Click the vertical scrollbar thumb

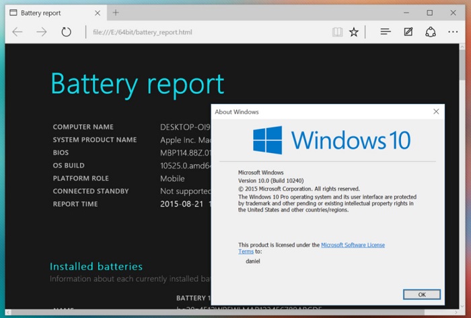(x=462, y=65)
